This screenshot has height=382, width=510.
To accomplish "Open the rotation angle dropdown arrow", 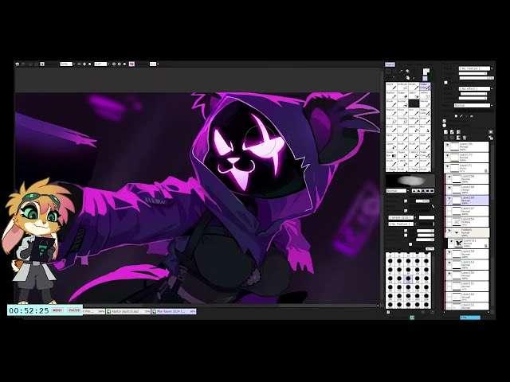I will (x=108, y=64).
